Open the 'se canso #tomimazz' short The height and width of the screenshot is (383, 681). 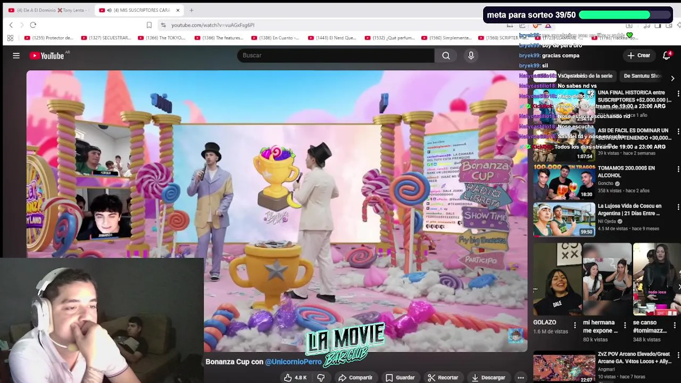657,279
